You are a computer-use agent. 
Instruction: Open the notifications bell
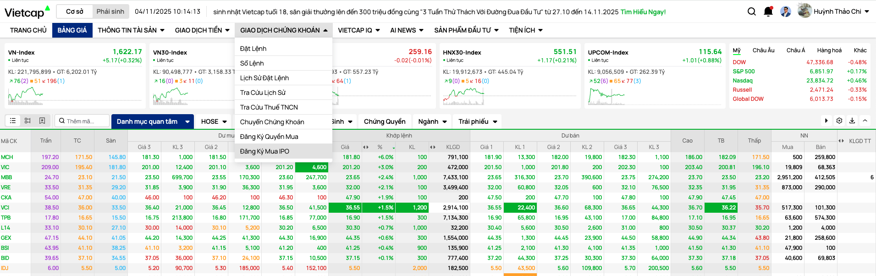click(x=768, y=11)
